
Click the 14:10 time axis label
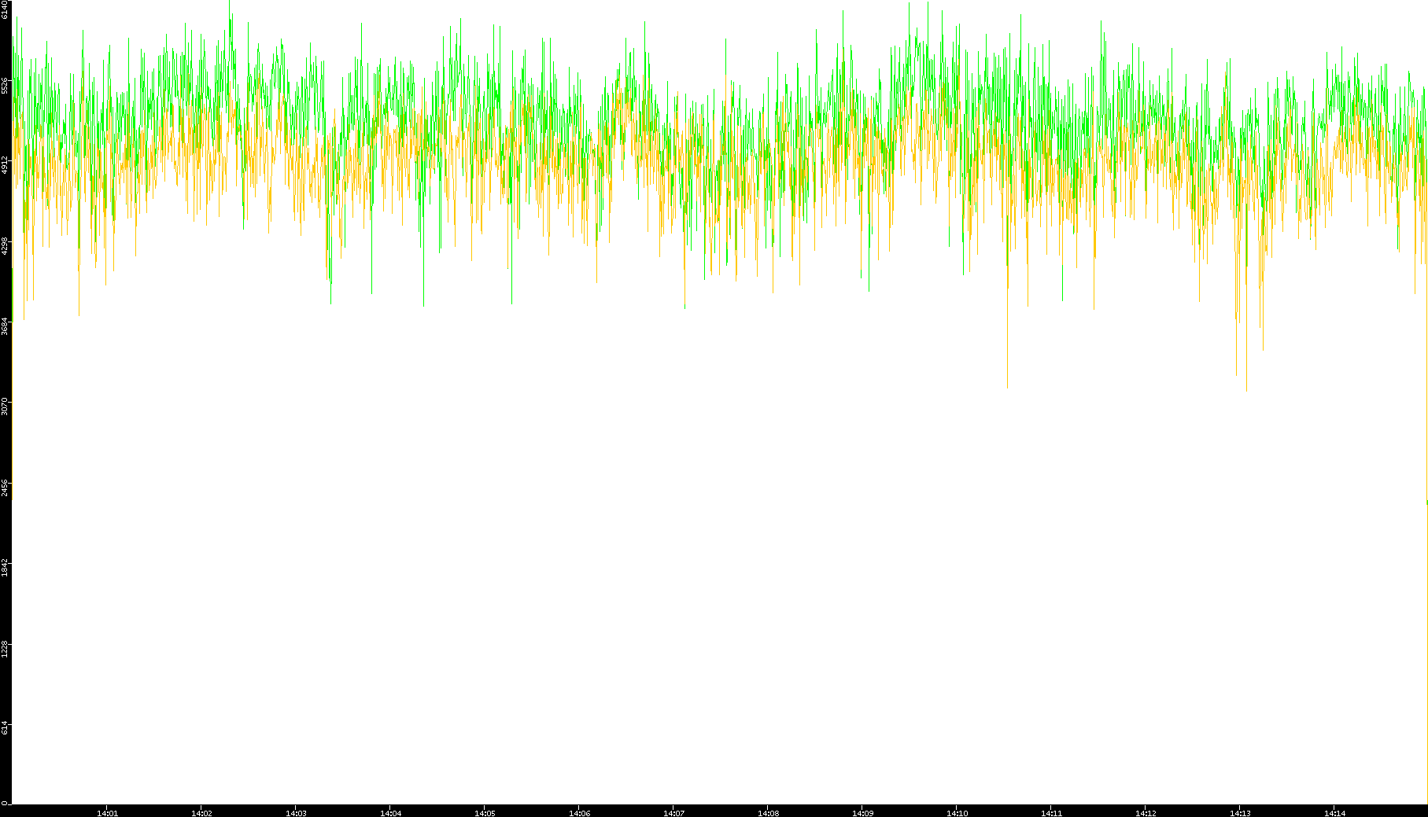click(x=957, y=813)
